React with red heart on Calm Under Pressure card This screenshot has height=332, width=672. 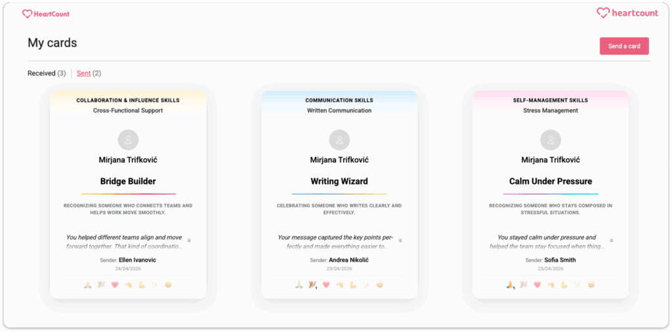(x=537, y=285)
